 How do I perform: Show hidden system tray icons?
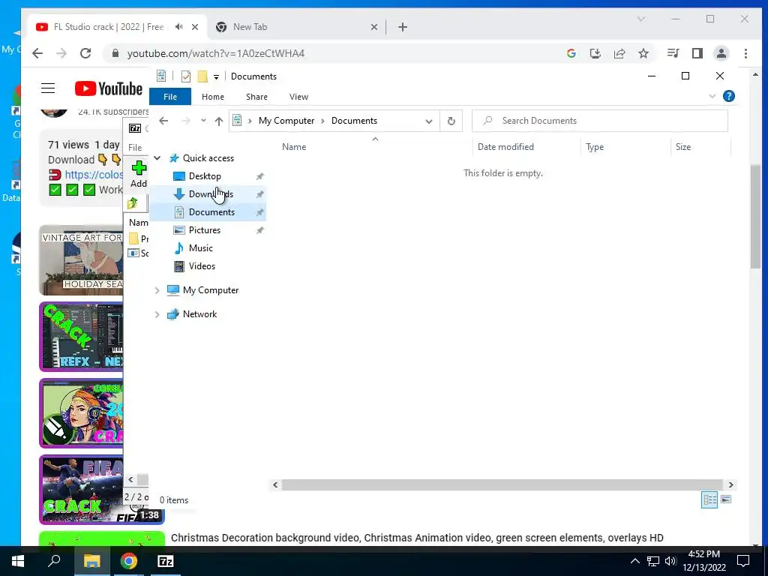(634, 561)
